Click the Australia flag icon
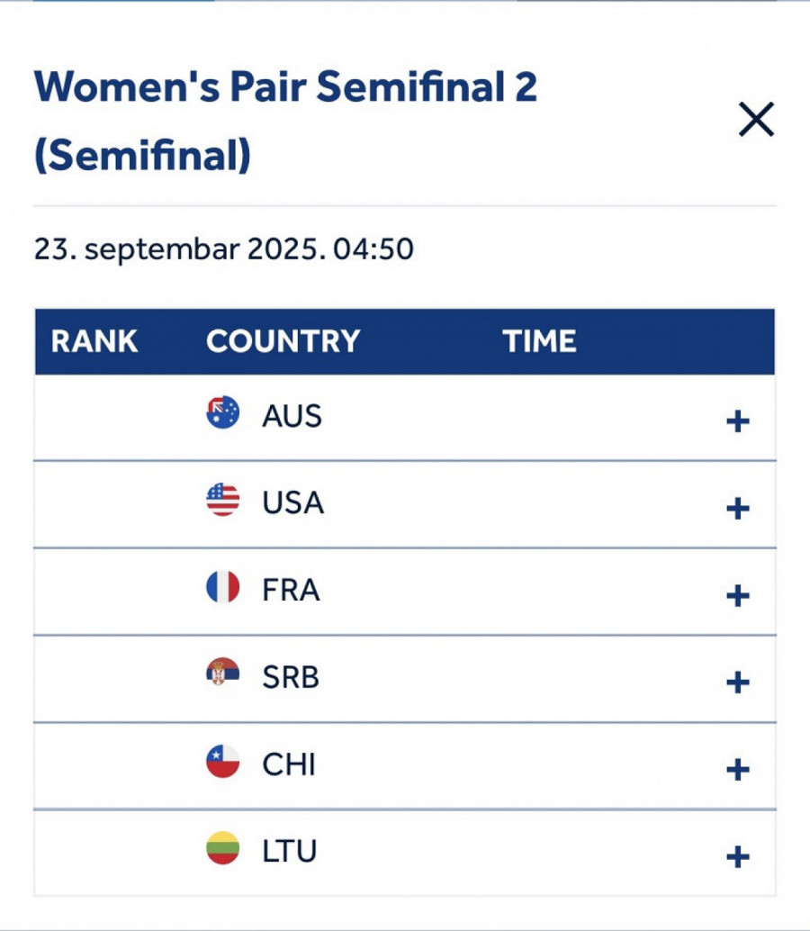Viewport: 810px width, 931px height. coord(223,412)
